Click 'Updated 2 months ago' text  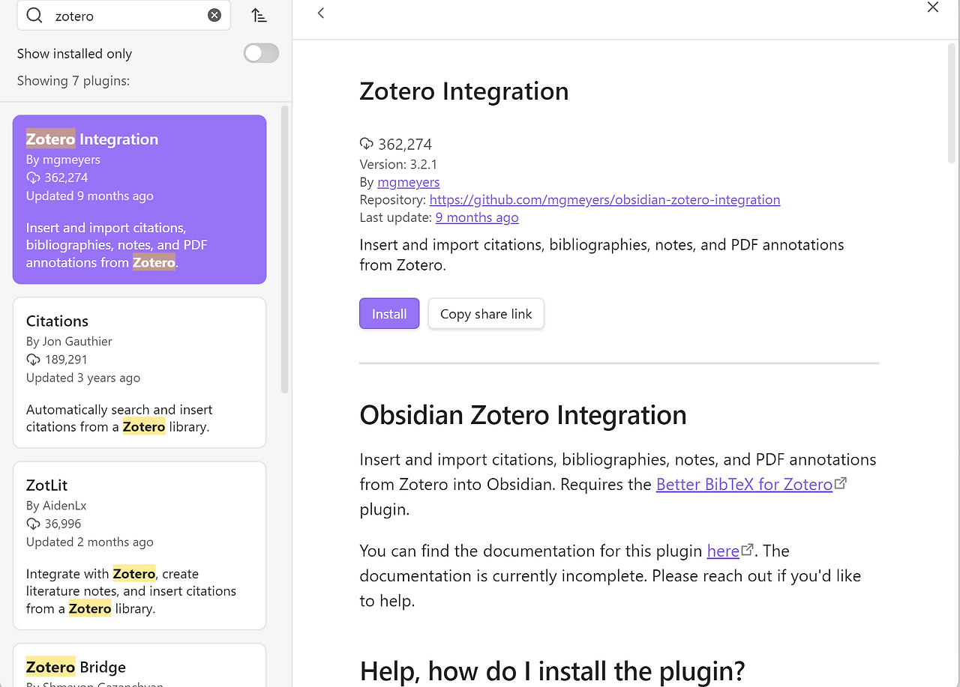[90, 542]
